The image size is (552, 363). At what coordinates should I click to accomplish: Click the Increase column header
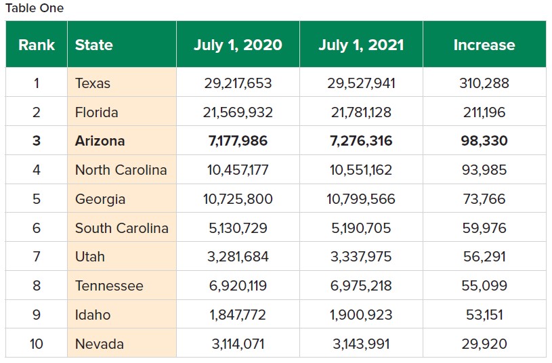coord(484,45)
